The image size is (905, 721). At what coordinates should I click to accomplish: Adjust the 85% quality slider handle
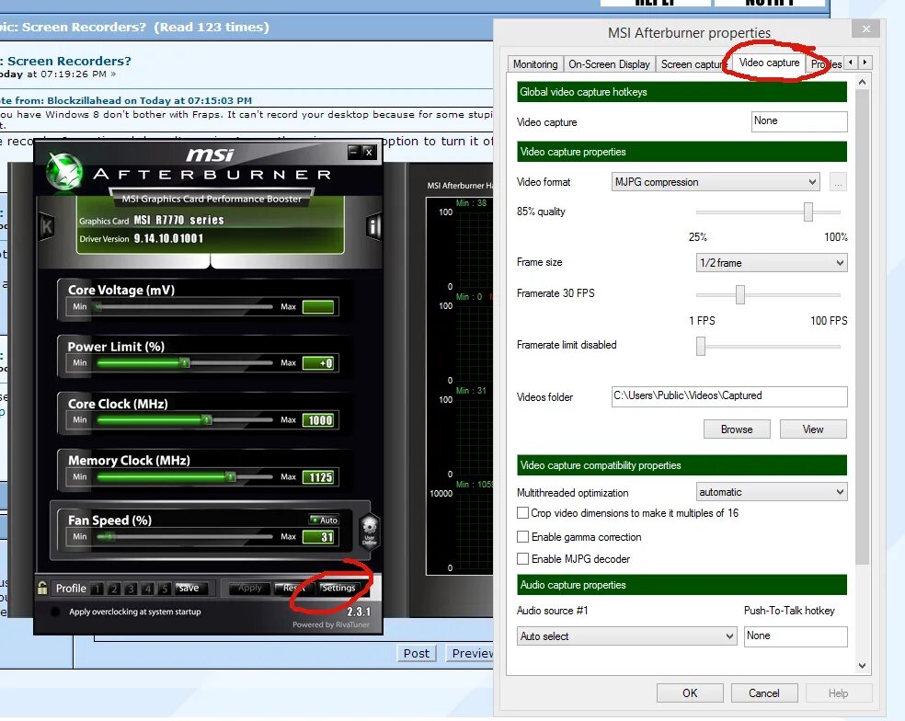pos(808,212)
